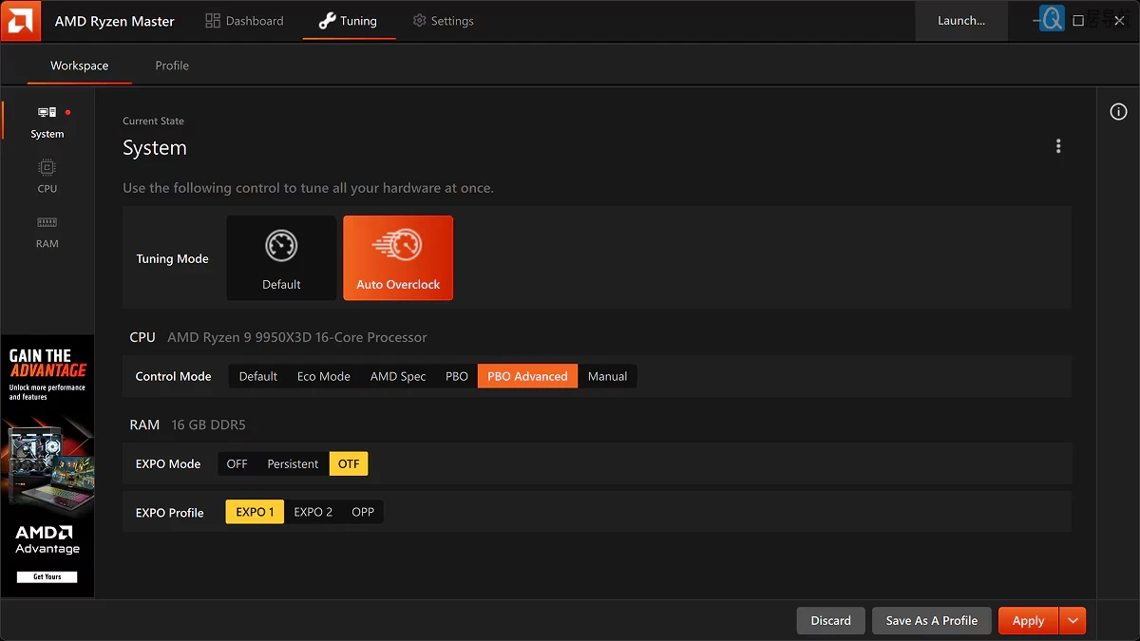The image size is (1140, 641).
Task: Click the AMD logo icon
Action: tap(21, 21)
